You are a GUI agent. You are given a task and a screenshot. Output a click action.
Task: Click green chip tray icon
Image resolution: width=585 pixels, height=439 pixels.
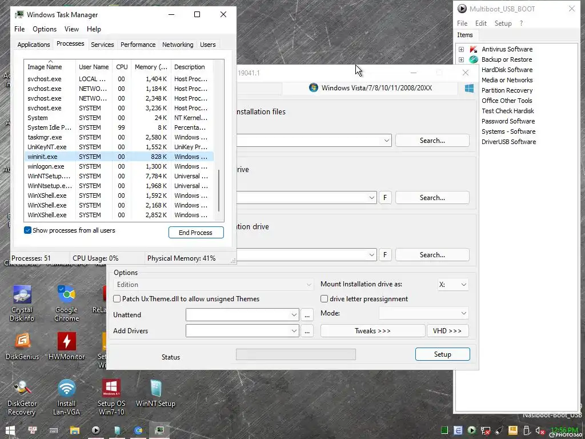444,431
